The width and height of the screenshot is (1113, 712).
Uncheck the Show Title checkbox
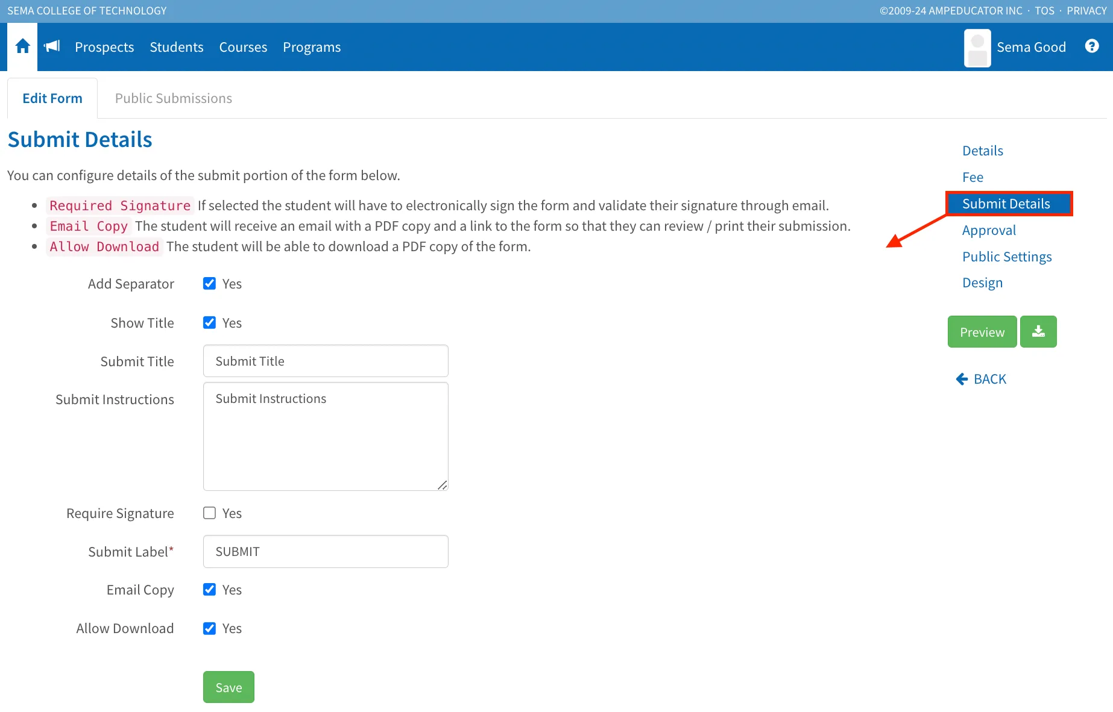[x=209, y=322]
